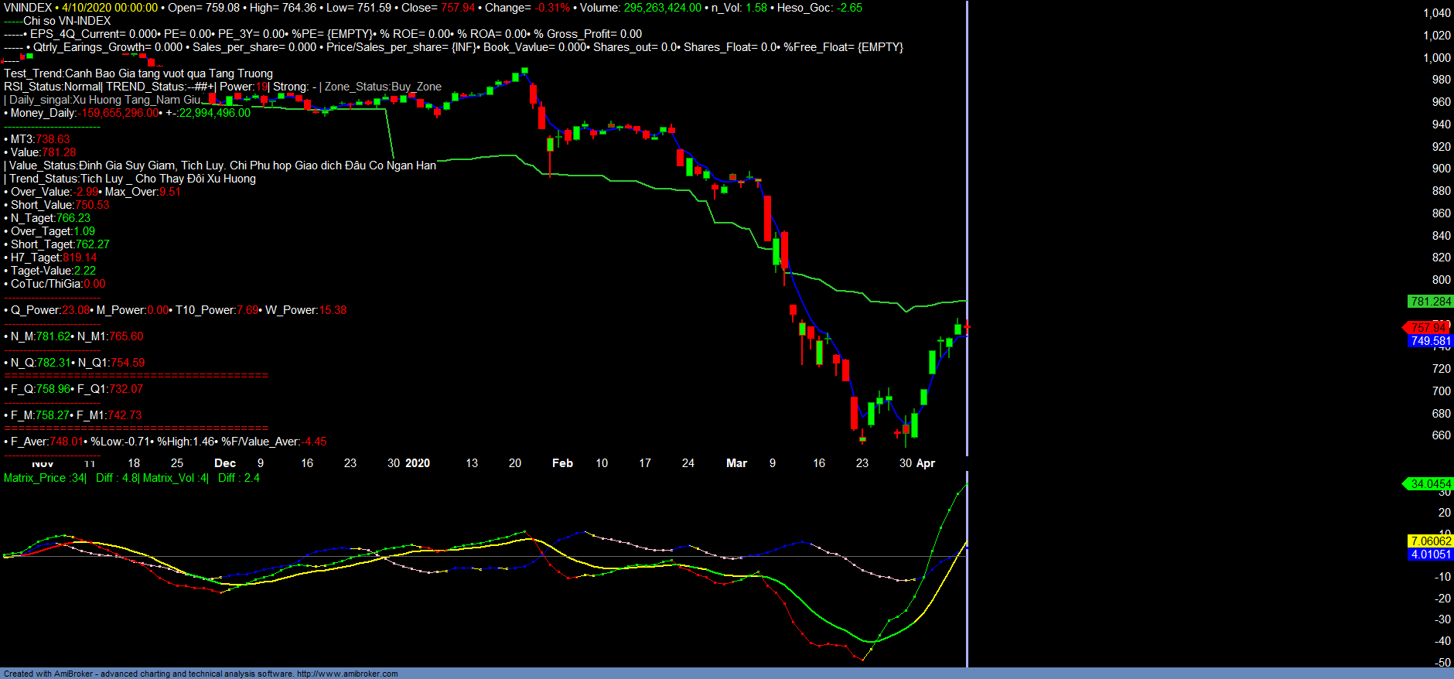Open the amibroker.com link in footer

[x=346, y=674]
